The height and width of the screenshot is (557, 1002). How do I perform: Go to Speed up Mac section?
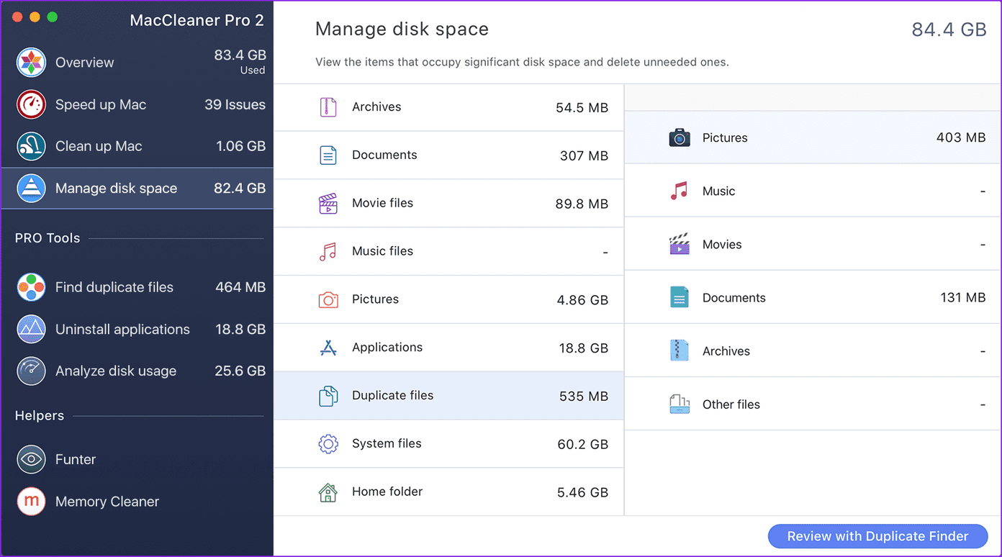[x=137, y=104]
